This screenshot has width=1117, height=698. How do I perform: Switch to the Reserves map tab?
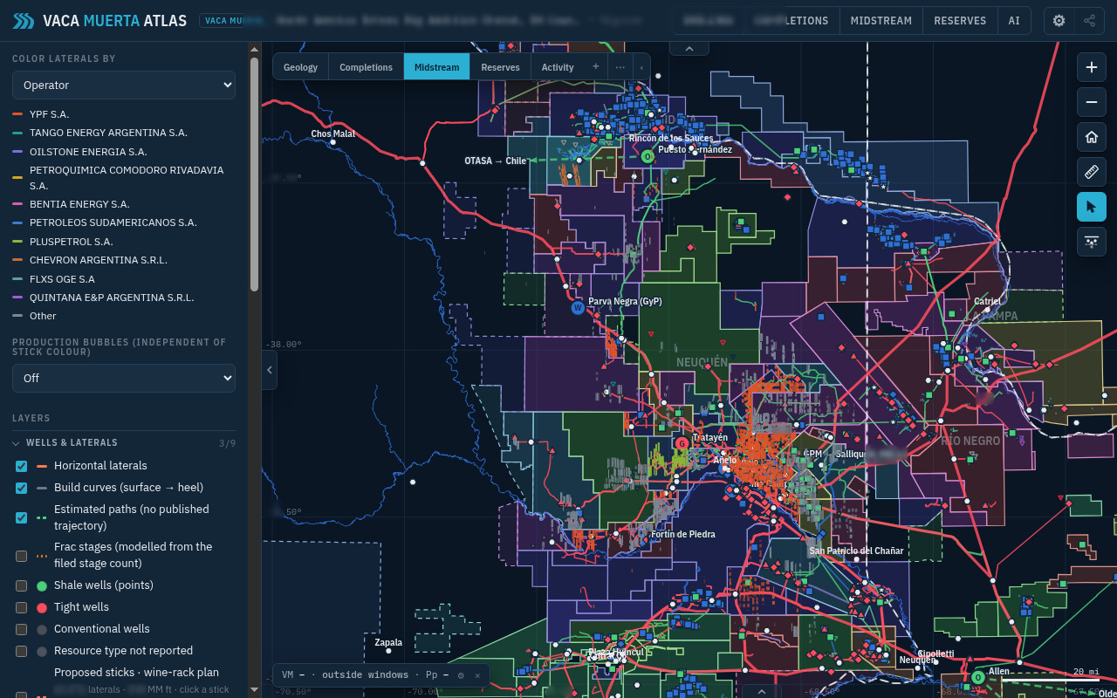pyautogui.click(x=501, y=67)
